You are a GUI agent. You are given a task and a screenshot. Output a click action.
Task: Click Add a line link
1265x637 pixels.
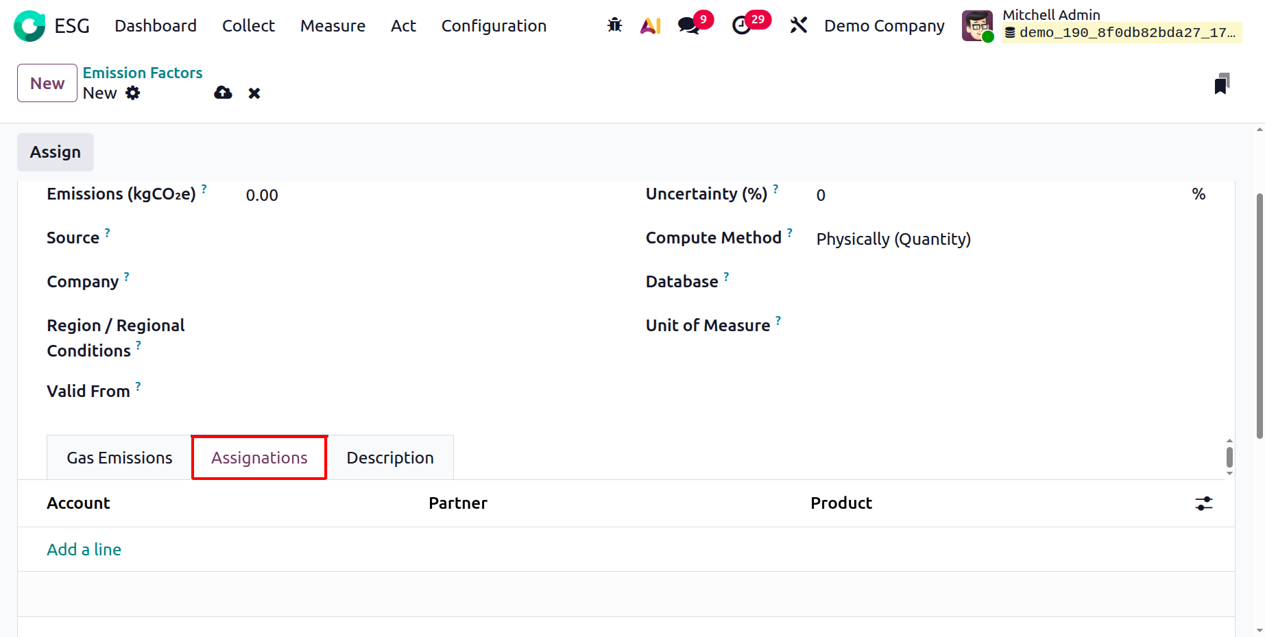[84, 550]
